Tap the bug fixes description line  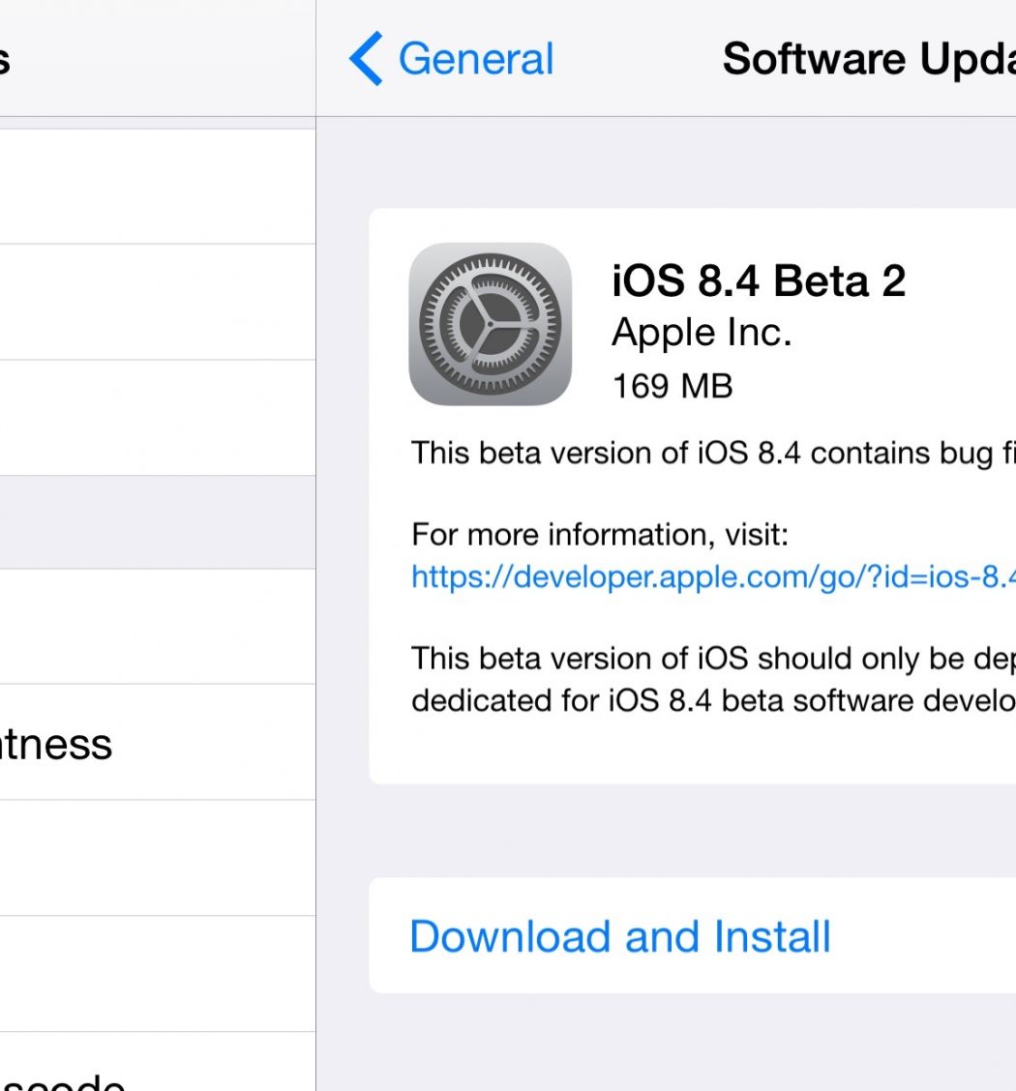click(x=712, y=453)
